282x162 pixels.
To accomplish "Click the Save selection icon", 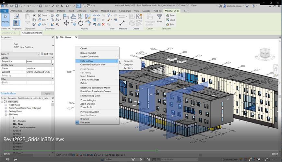I will [x=168, y=16].
